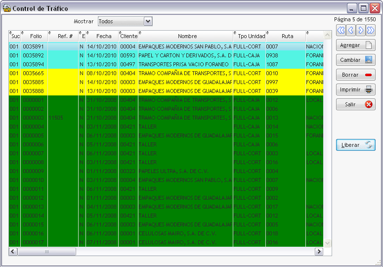
Task: Click the Cambiar edit button
Action: [x=356, y=60]
